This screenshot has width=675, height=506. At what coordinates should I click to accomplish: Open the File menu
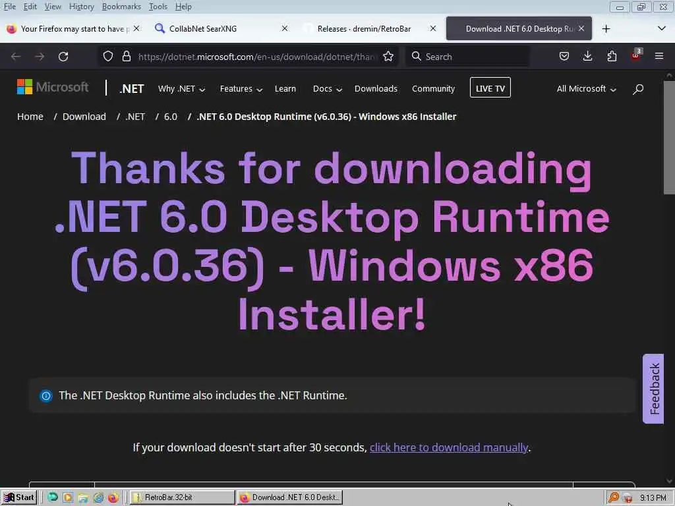pyautogui.click(x=9, y=7)
